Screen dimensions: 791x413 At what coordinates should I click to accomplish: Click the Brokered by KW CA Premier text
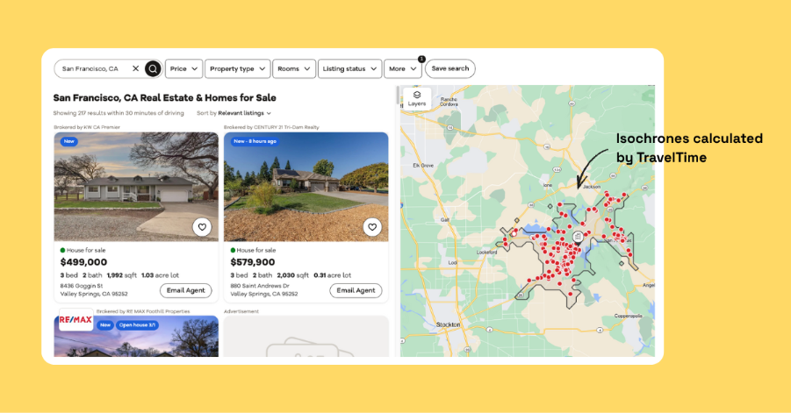87,127
